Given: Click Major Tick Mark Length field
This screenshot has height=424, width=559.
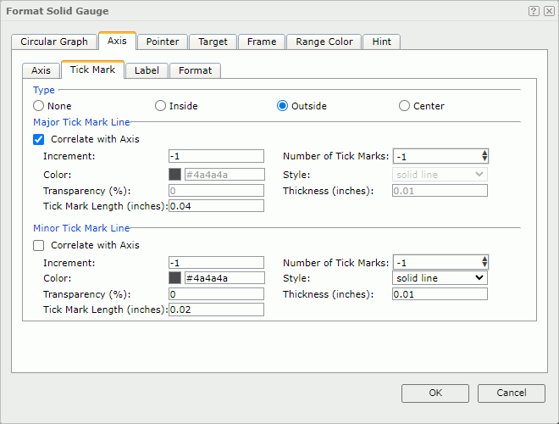Looking at the screenshot, I should (x=216, y=206).
